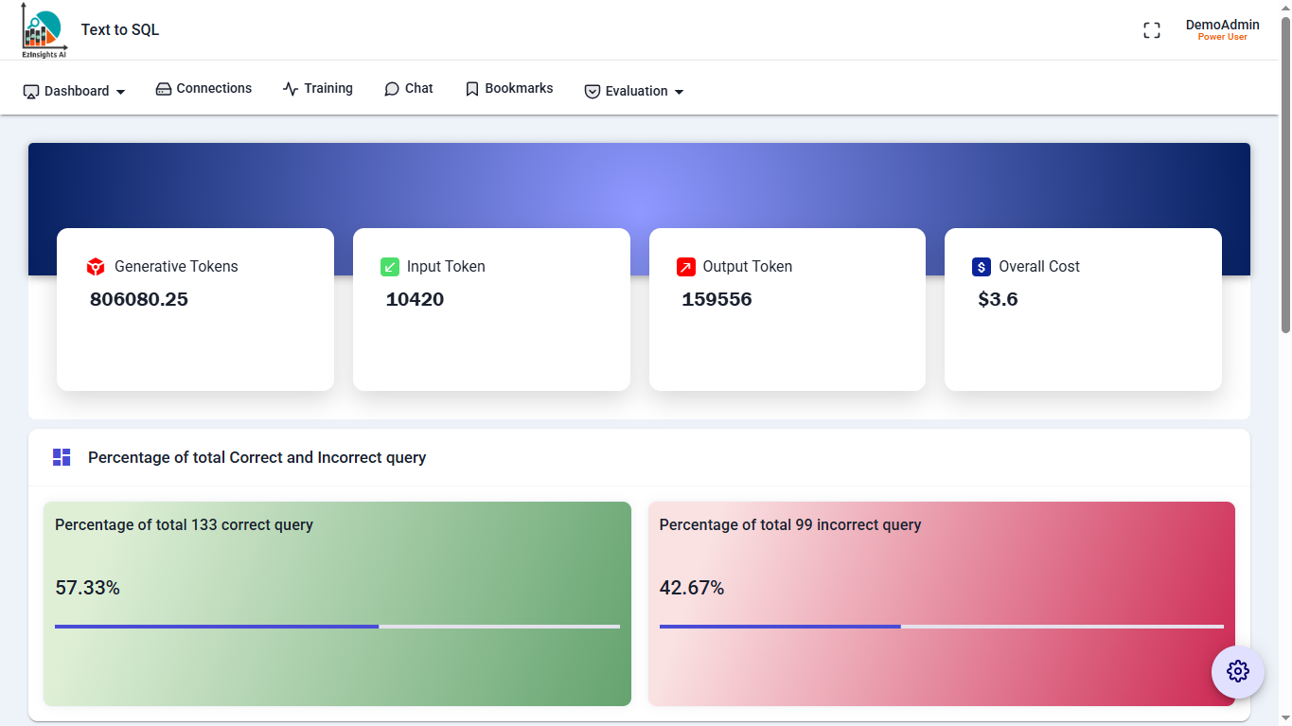Click the correct query progress bar
The height and width of the screenshot is (726, 1292).
click(x=337, y=627)
